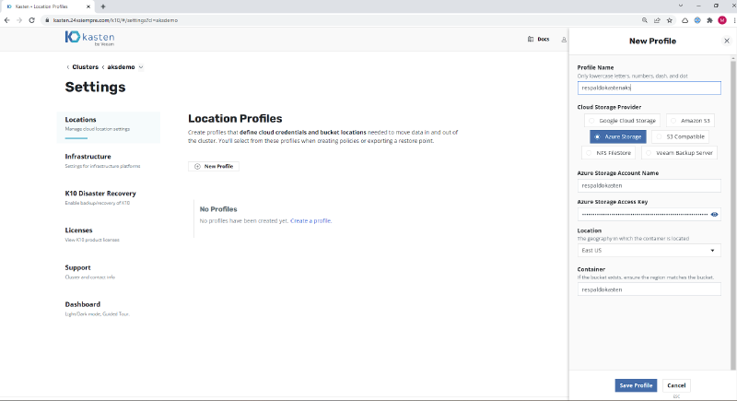Viewport: 737px width, 401px height.
Task: Open the Location East US dropdown
Action: click(x=649, y=251)
